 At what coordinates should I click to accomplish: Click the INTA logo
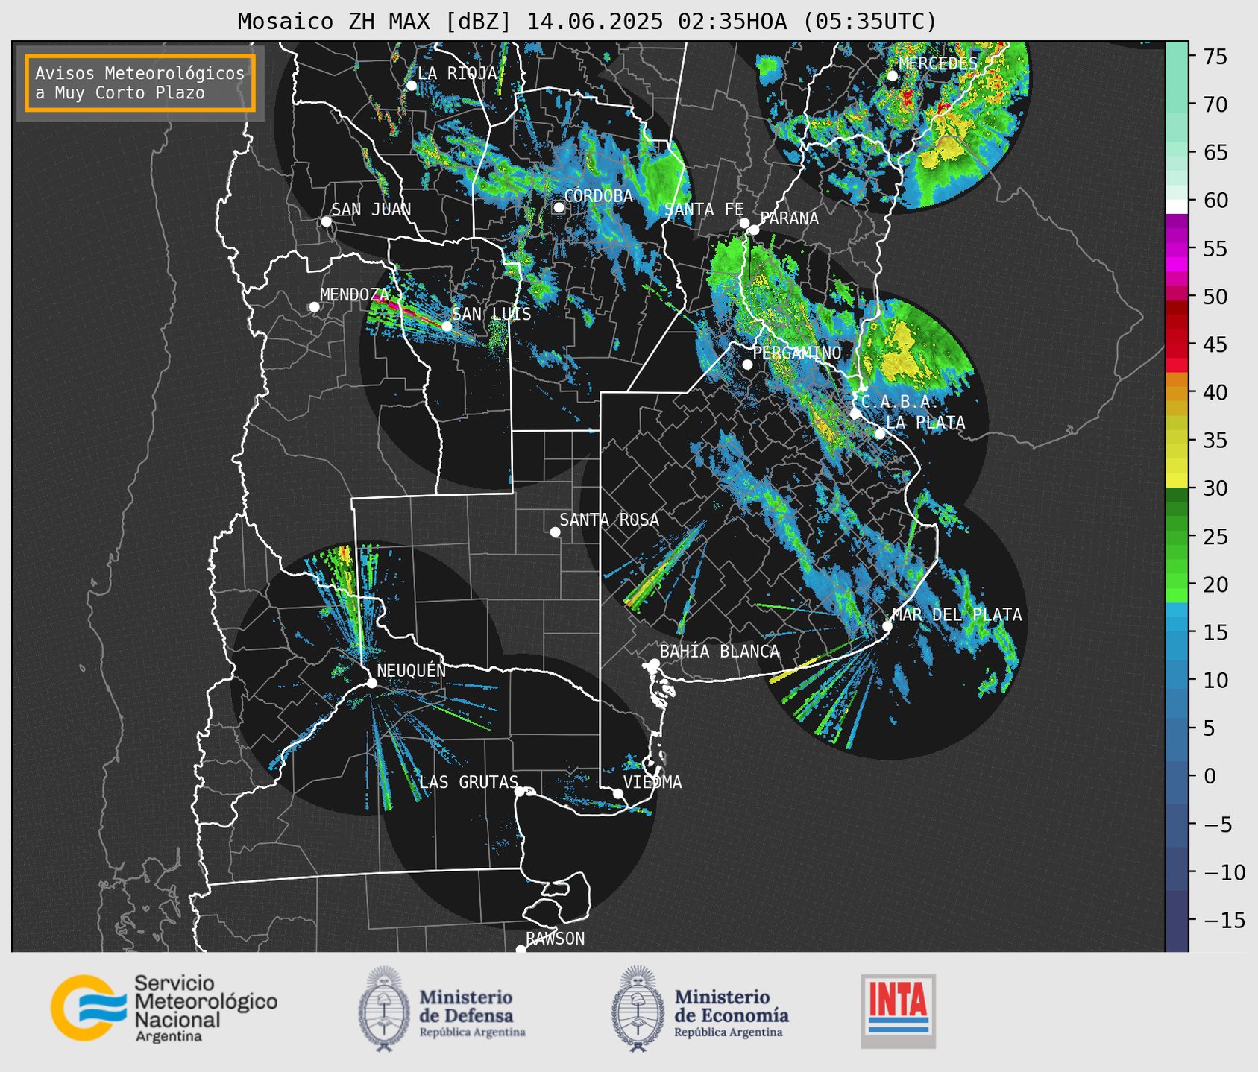coord(898,1011)
